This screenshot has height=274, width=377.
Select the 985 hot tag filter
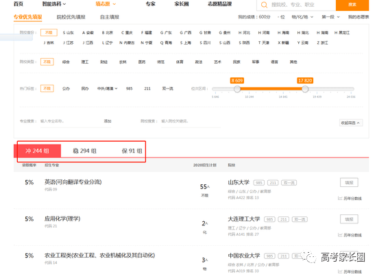[130, 88]
